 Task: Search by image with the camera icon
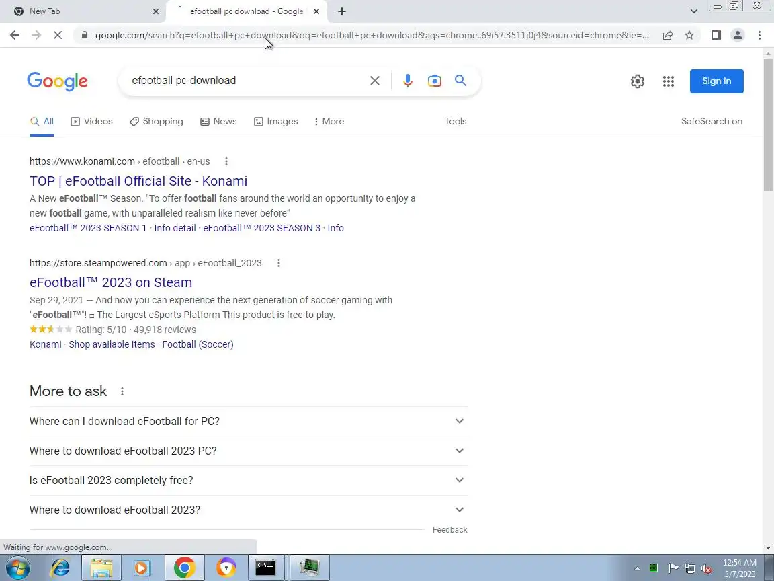tap(435, 81)
